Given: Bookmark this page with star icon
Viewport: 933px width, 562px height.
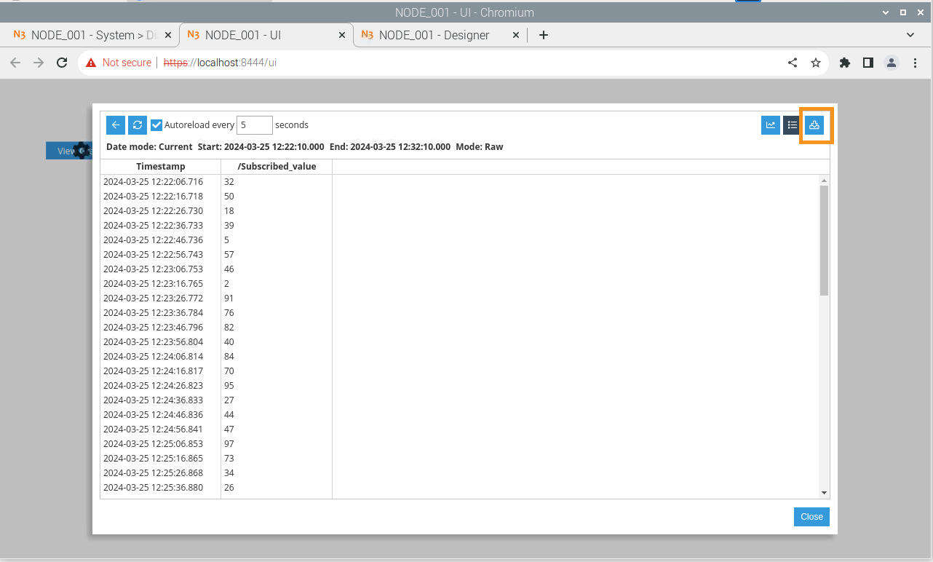Looking at the screenshot, I should [x=816, y=63].
